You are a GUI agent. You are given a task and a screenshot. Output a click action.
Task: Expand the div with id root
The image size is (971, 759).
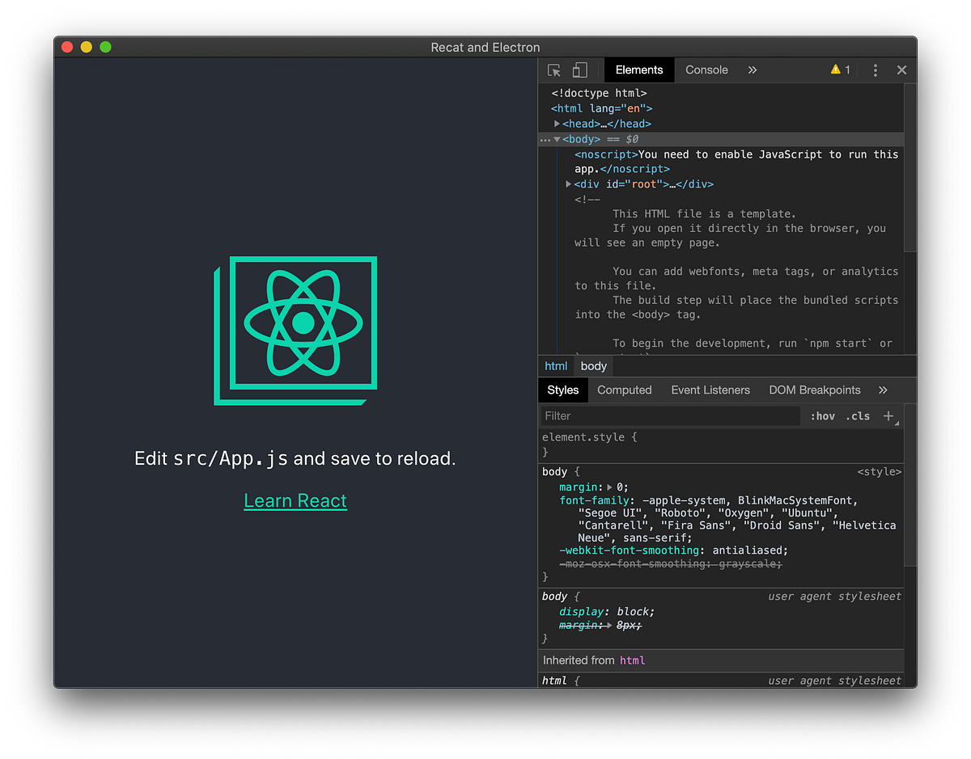click(569, 183)
